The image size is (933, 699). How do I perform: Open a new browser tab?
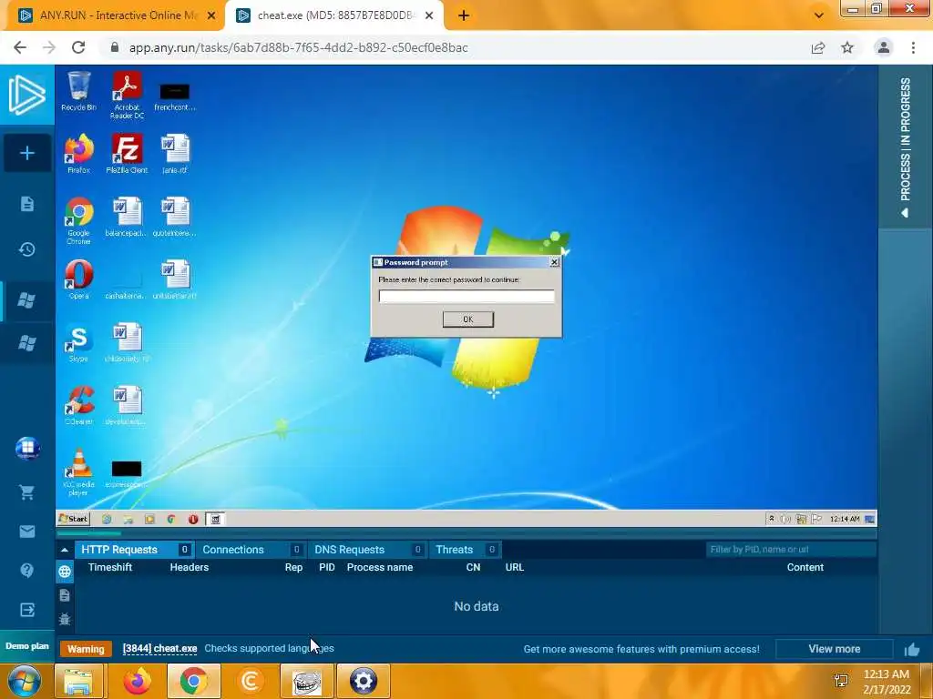[x=464, y=15]
